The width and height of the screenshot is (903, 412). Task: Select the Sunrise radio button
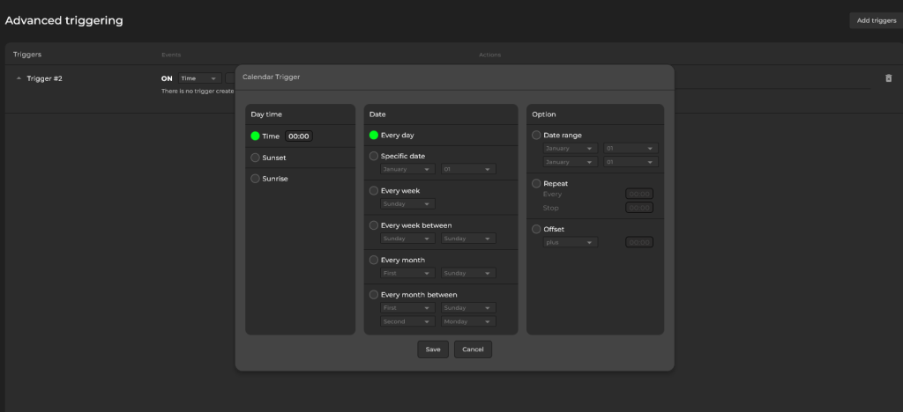pos(256,179)
